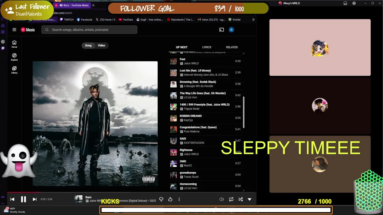The image size is (383, 215).
Task: Play goosebumps by Travis Scott
Action: point(206,175)
